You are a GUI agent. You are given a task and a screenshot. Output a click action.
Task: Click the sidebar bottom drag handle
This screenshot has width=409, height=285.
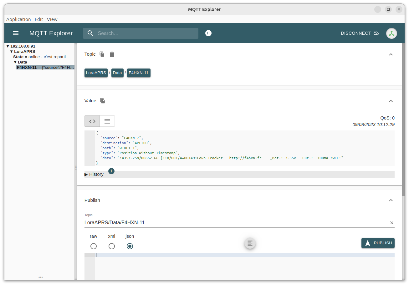coord(41,277)
